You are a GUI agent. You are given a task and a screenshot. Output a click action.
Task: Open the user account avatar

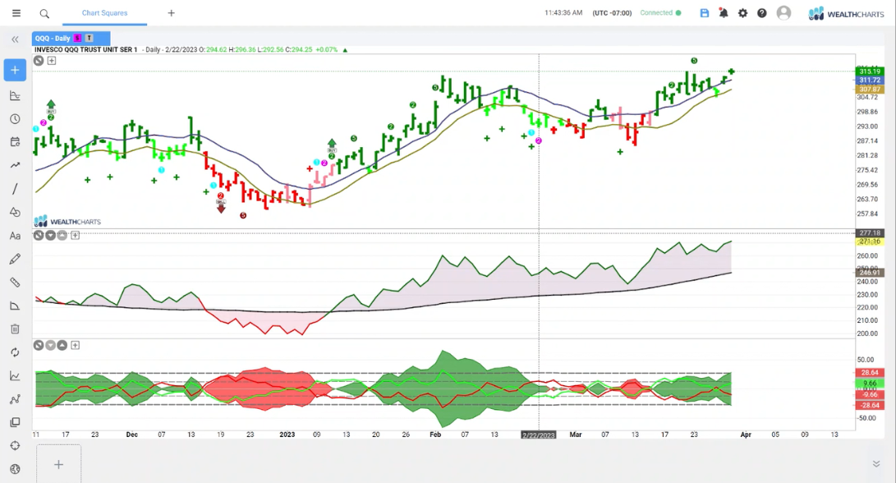[x=783, y=13]
